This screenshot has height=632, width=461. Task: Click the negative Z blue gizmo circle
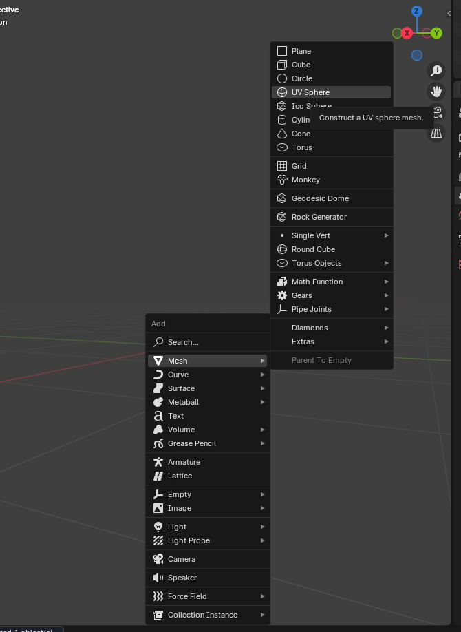coord(417,55)
